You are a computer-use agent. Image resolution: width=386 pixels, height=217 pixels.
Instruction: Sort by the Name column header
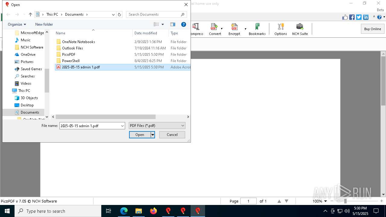coord(93,33)
